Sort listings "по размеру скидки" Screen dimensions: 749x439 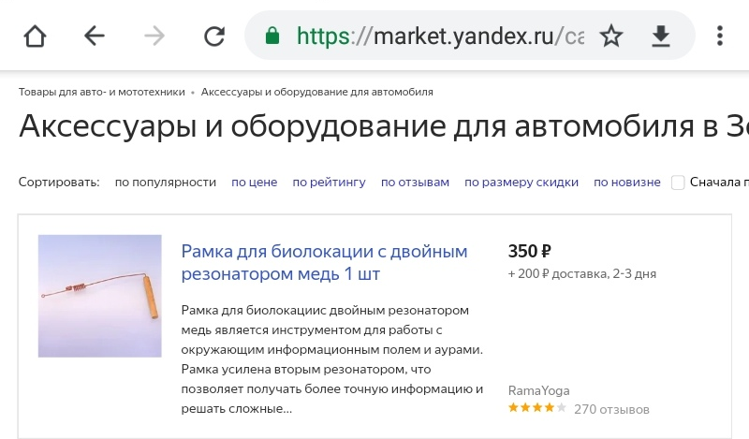point(521,183)
